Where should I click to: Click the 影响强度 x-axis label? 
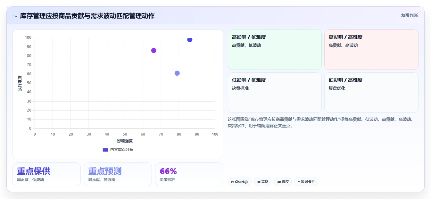click(x=125, y=141)
